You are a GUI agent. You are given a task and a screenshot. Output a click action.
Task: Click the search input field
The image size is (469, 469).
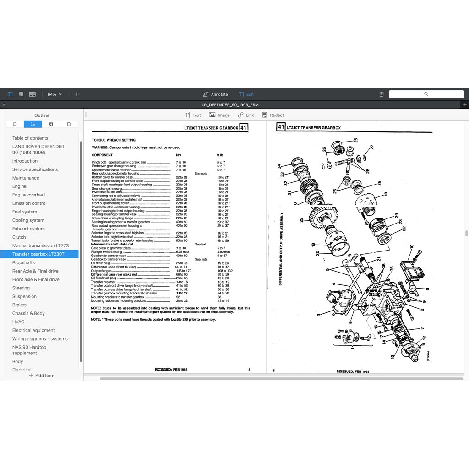tap(426, 94)
